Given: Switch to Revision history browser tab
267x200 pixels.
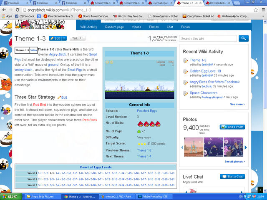Looking at the screenshot, I should pyautogui.click(x=217, y=3).
